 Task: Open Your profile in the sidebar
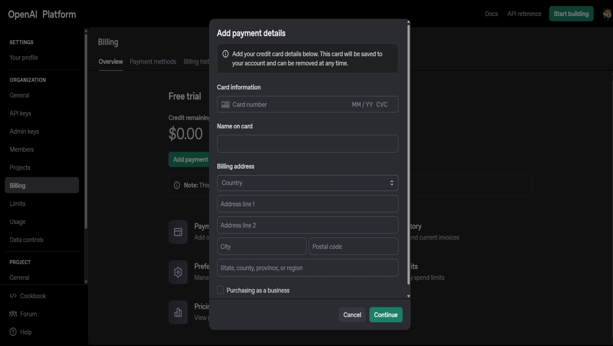[24, 58]
